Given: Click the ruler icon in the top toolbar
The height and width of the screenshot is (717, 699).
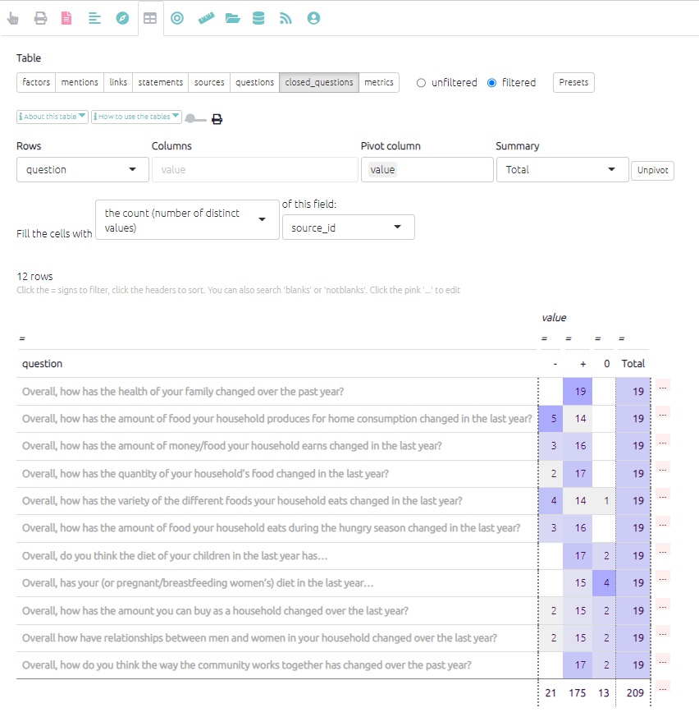Looking at the screenshot, I should 205,18.
